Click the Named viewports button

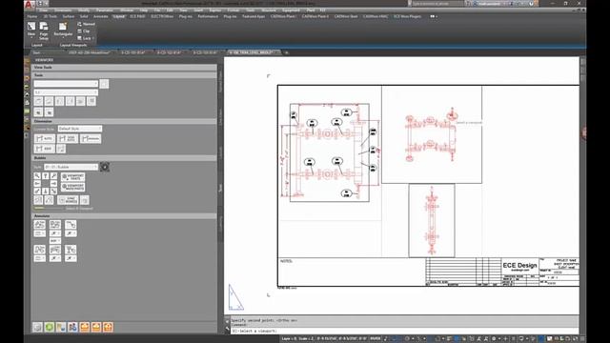click(86, 24)
